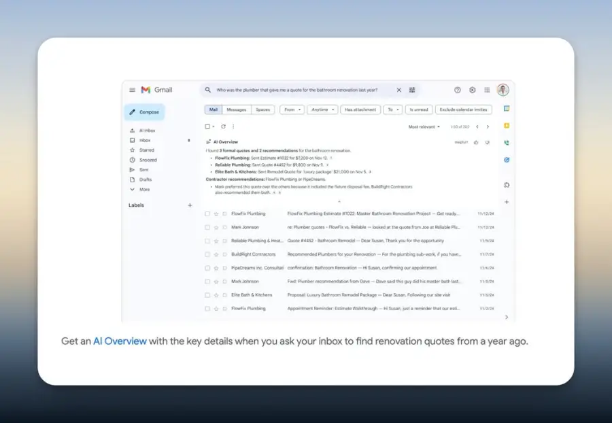The width and height of the screenshot is (612, 423).
Task: Open the Anytime date filter dropdown
Action: tap(322, 109)
